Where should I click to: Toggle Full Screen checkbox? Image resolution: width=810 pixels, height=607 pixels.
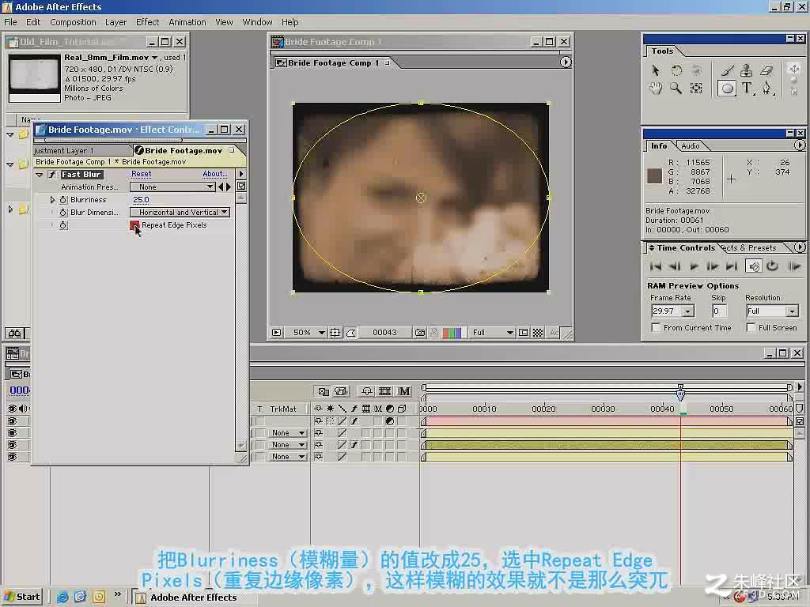751,328
